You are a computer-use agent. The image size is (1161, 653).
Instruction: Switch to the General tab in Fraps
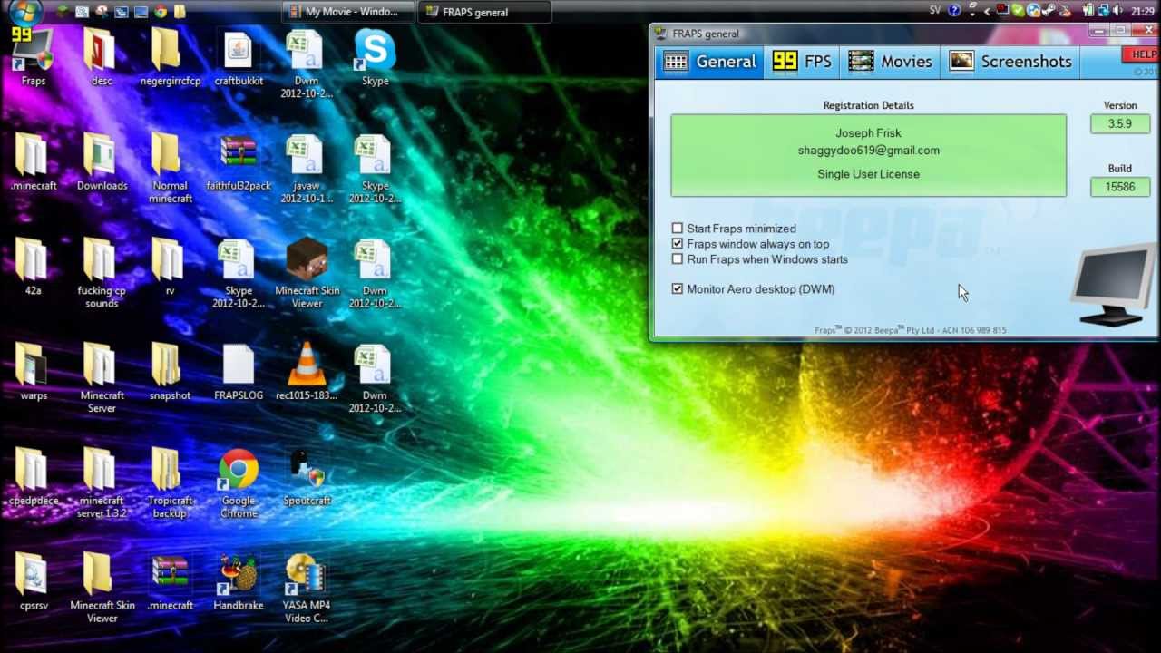(x=709, y=62)
